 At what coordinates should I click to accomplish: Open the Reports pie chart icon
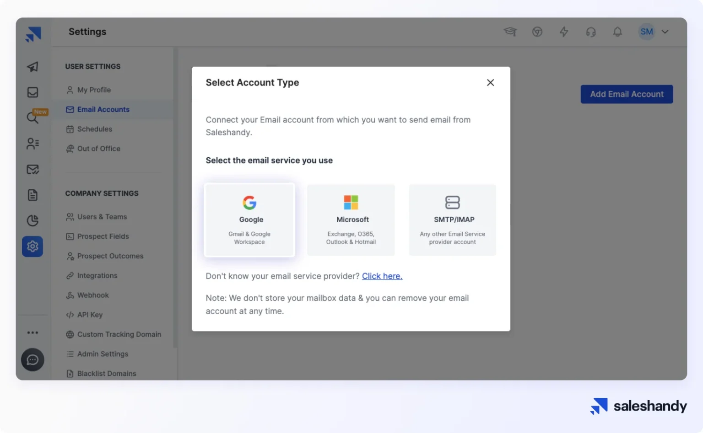(32, 220)
